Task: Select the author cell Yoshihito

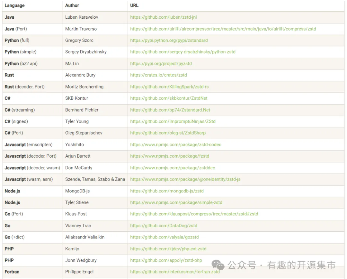Action: pos(95,145)
